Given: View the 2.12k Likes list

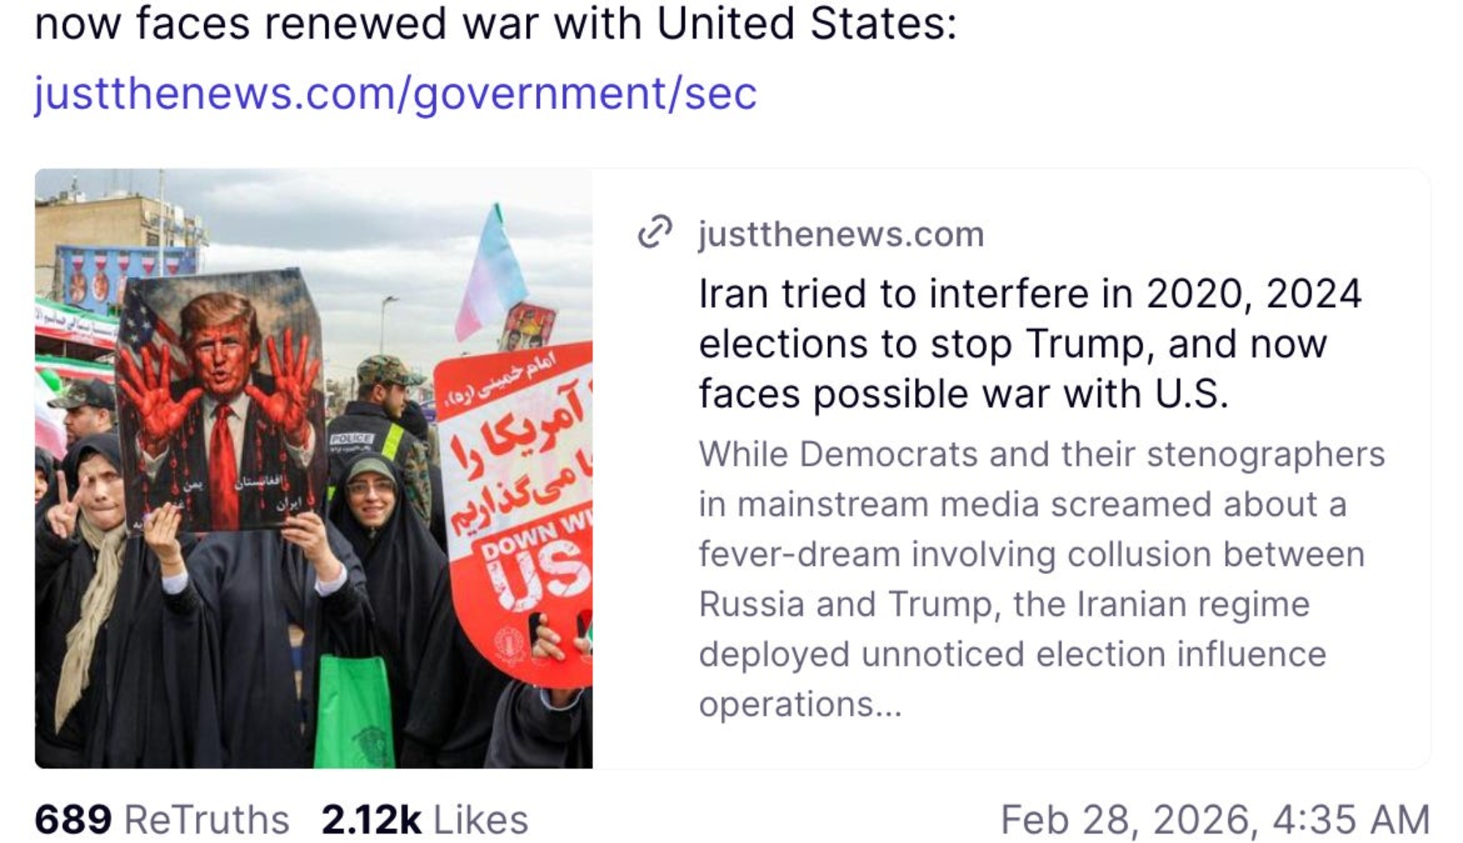Looking at the screenshot, I should coord(424,820).
